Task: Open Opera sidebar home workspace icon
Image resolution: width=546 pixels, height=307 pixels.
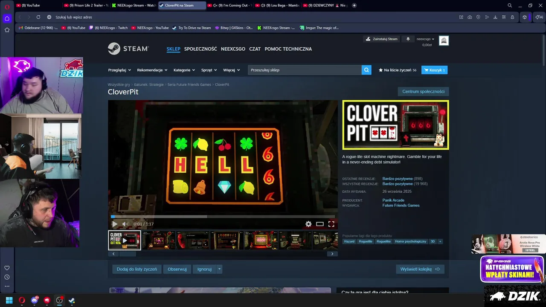Action: (7, 18)
